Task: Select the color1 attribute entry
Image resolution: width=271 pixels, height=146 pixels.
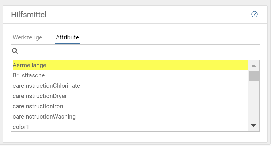Action: click(x=21, y=127)
